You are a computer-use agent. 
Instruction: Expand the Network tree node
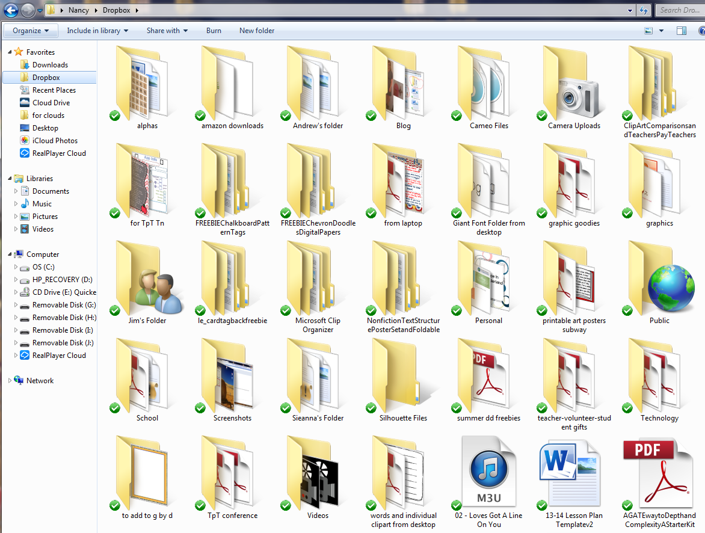point(10,381)
